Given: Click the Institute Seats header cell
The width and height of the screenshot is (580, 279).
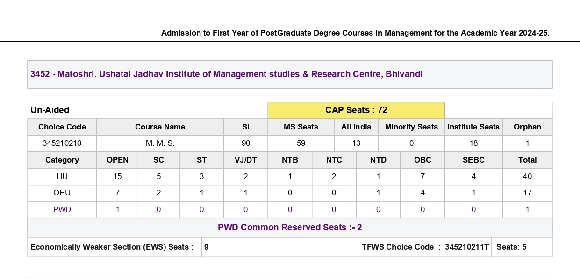Looking at the screenshot, I should (x=473, y=127).
